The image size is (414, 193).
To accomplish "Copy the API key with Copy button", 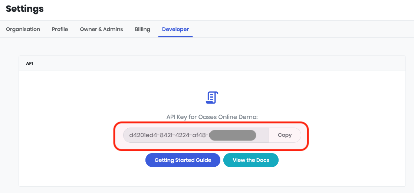I will [285, 135].
